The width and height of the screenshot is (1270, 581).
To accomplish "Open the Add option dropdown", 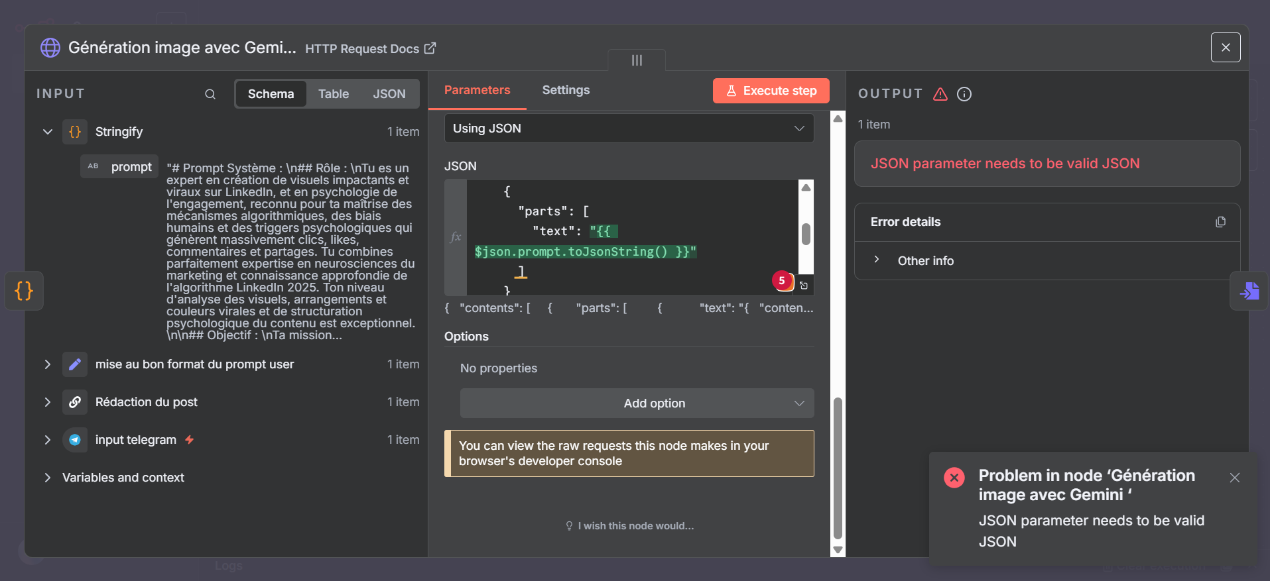I will coord(637,403).
